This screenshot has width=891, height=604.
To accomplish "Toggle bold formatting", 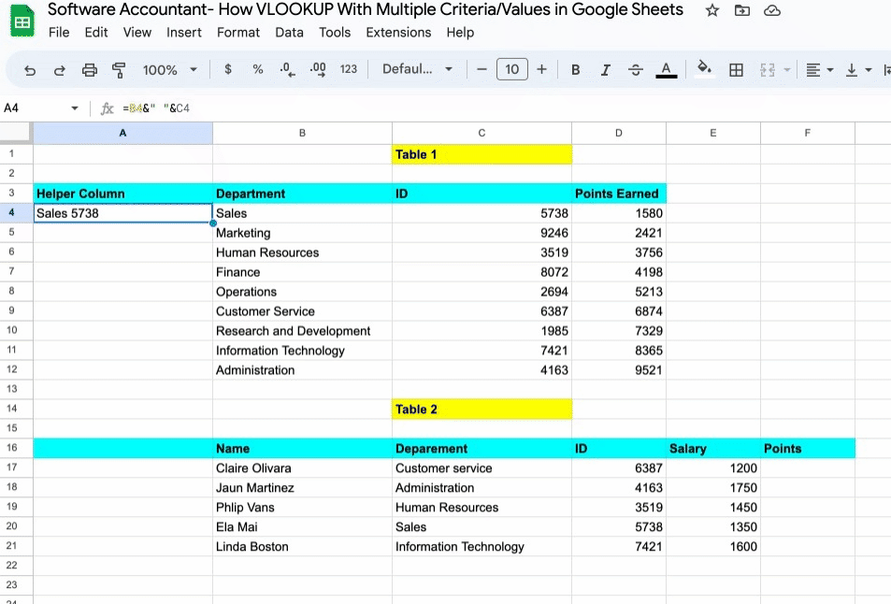I will pyautogui.click(x=576, y=70).
